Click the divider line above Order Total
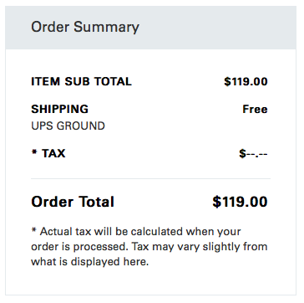The width and height of the screenshot is (304, 303). (x=150, y=178)
